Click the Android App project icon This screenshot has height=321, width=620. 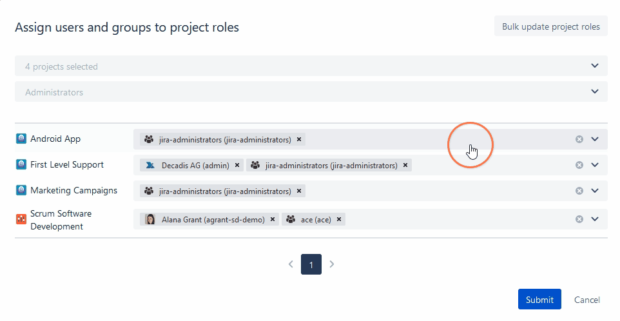click(21, 139)
